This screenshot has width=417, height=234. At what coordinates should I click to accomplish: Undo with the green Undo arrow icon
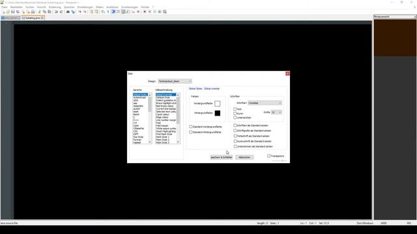(56, 12)
